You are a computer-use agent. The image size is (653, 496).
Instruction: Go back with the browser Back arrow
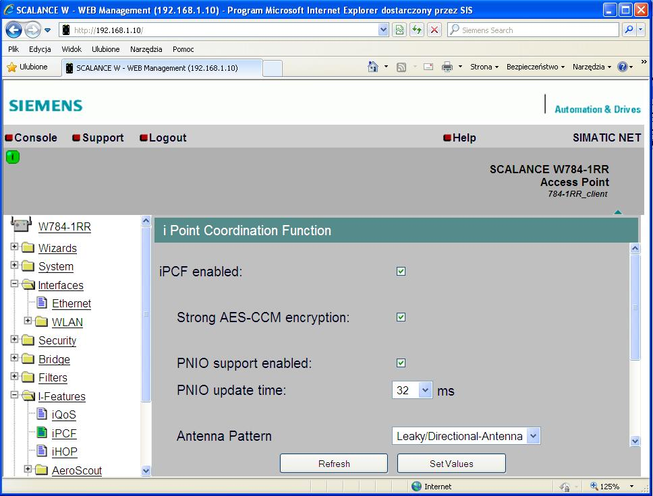point(13,30)
